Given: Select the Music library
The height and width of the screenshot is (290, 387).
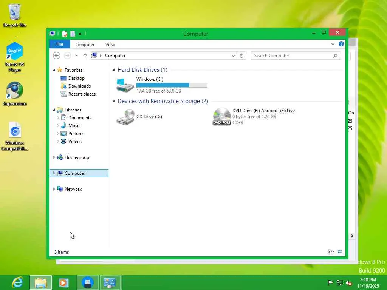Looking at the screenshot, I should click(x=74, y=126).
